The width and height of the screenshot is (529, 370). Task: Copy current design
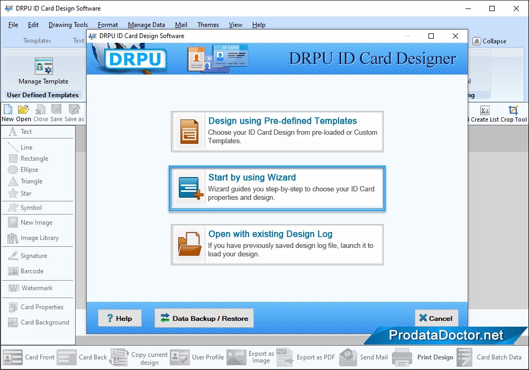click(x=139, y=358)
